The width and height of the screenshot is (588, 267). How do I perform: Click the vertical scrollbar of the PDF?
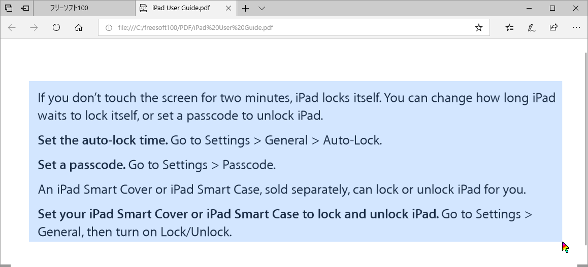[586, 149]
